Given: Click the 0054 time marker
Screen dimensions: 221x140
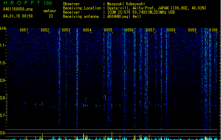Looking at the screenshot, I should pos(87,30).
